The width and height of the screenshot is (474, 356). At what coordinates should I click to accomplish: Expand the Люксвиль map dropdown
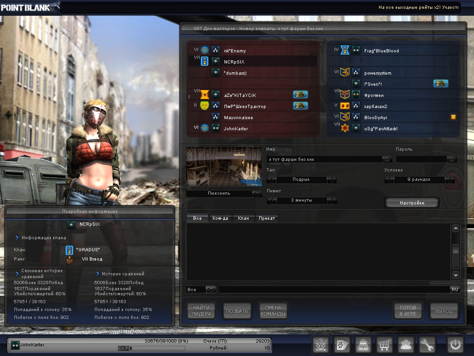pos(257,194)
